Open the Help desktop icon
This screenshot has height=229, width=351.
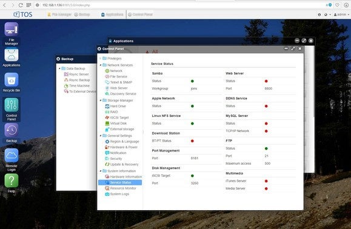(12, 183)
